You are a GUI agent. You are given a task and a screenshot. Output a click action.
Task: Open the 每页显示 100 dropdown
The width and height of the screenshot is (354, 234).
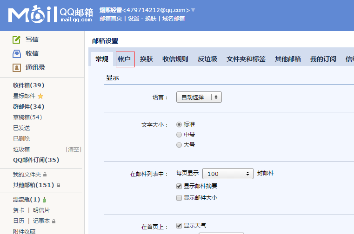click(x=228, y=174)
